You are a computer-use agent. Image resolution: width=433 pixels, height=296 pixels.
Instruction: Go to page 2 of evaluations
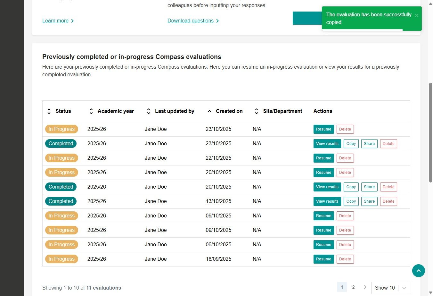[353, 287]
